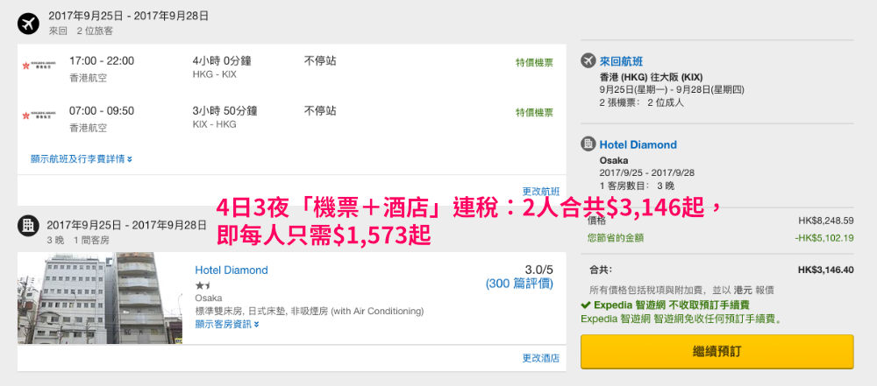
Task: Click 更改酒店 to change the hotel
Action: (x=541, y=358)
